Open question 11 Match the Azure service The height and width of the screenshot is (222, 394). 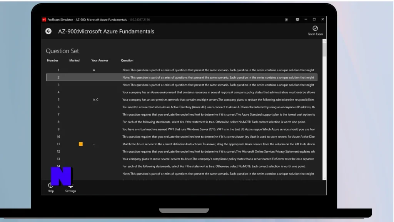(x=182, y=144)
